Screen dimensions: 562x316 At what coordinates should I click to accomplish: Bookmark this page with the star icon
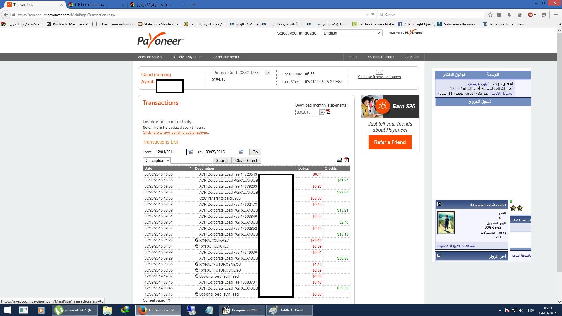pyautogui.click(x=490, y=15)
